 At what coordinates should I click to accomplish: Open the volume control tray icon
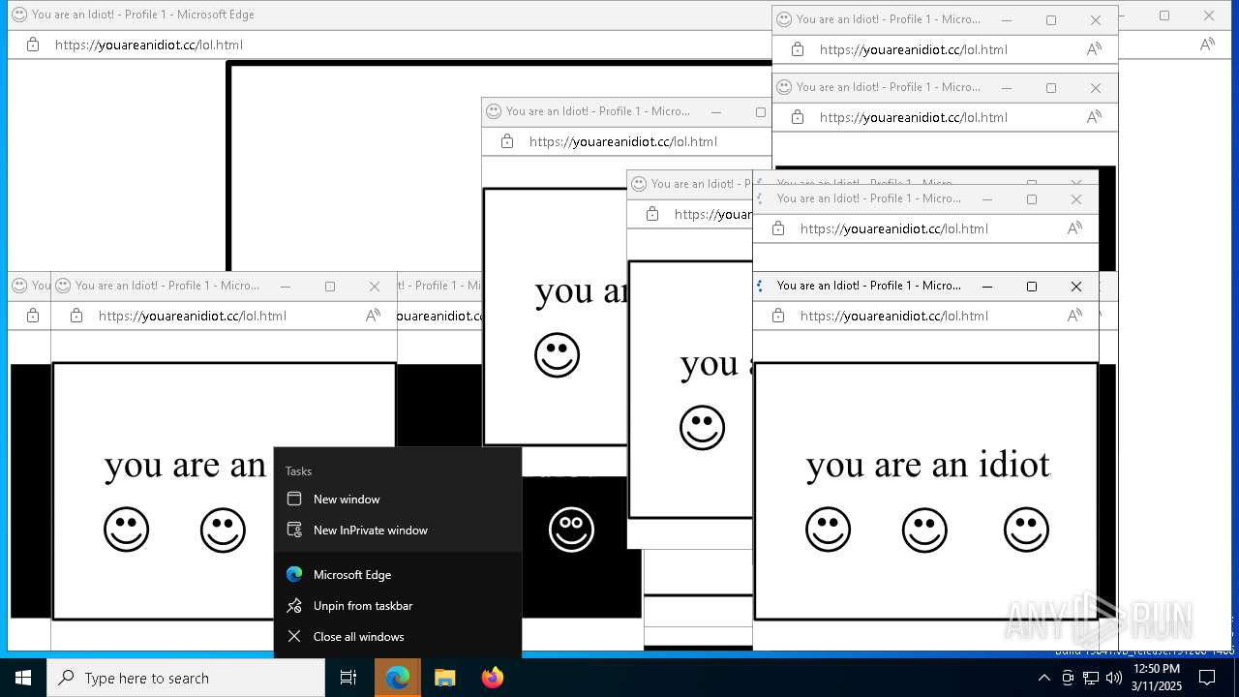1114,678
